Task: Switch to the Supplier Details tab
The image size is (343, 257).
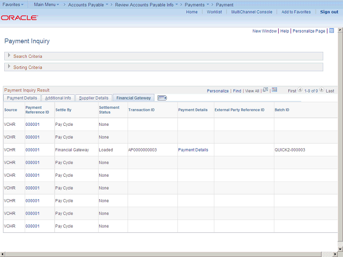Action: coord(94,98)
